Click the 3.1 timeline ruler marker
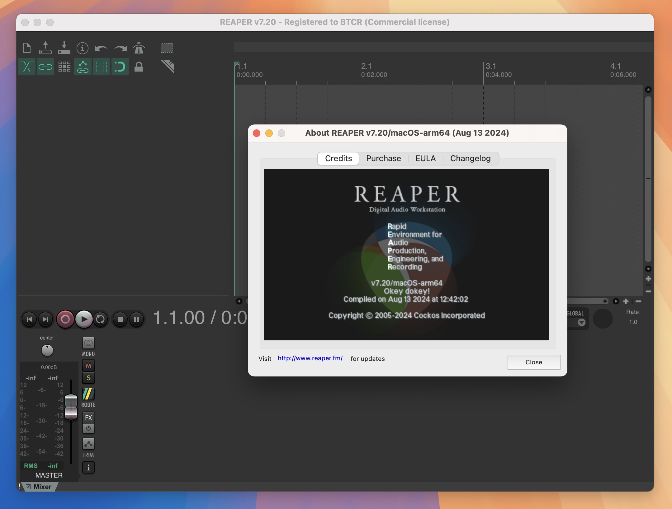This screenshot has height=509, width=672. point(491,66)
